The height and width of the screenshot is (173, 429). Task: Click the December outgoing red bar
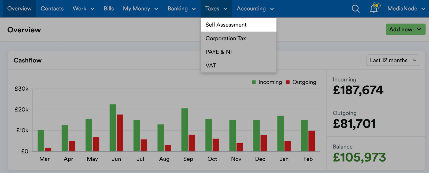pyautogui.click(x=264, y=143)
